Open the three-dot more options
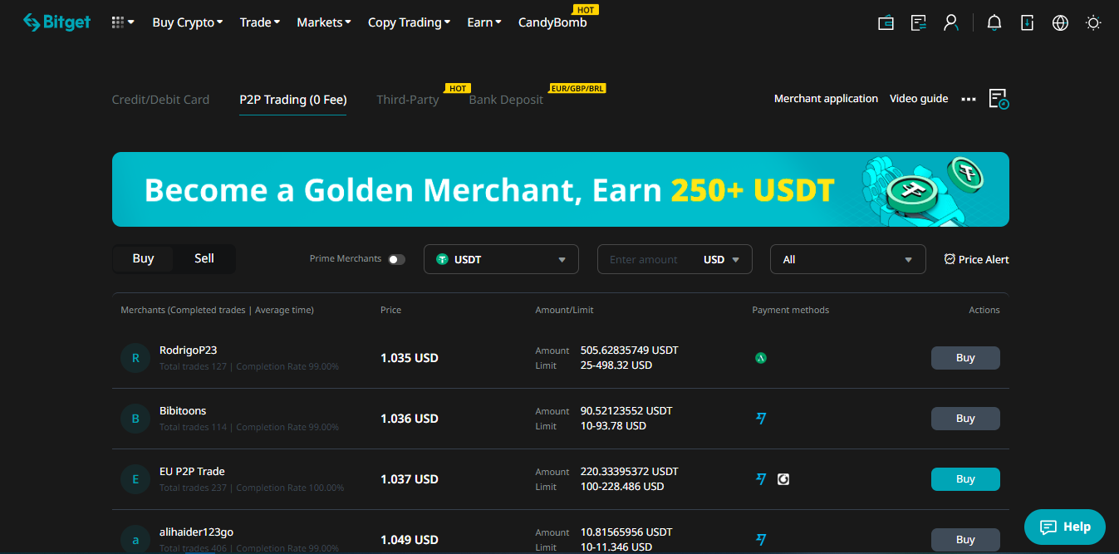 (968, 99)
